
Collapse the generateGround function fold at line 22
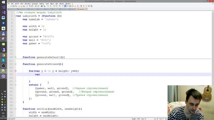click(16, 64)
